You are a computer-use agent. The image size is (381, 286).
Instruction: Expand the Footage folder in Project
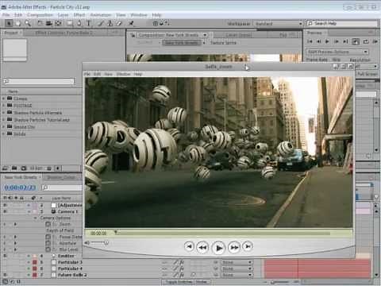4,106
